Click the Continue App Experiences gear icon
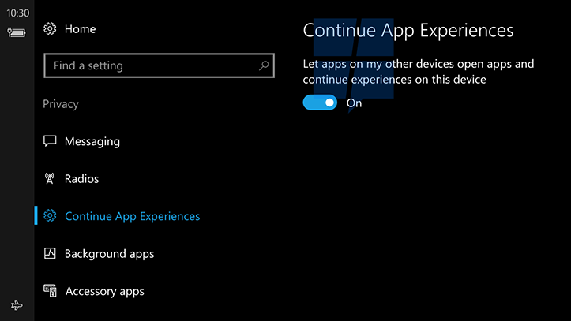 click(x=50, y=216)
